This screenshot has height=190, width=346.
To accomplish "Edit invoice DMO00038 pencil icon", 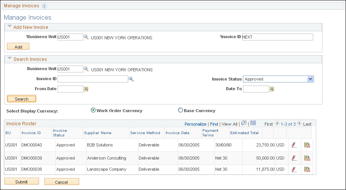I will pyautogui.click(x=294, y=169).
